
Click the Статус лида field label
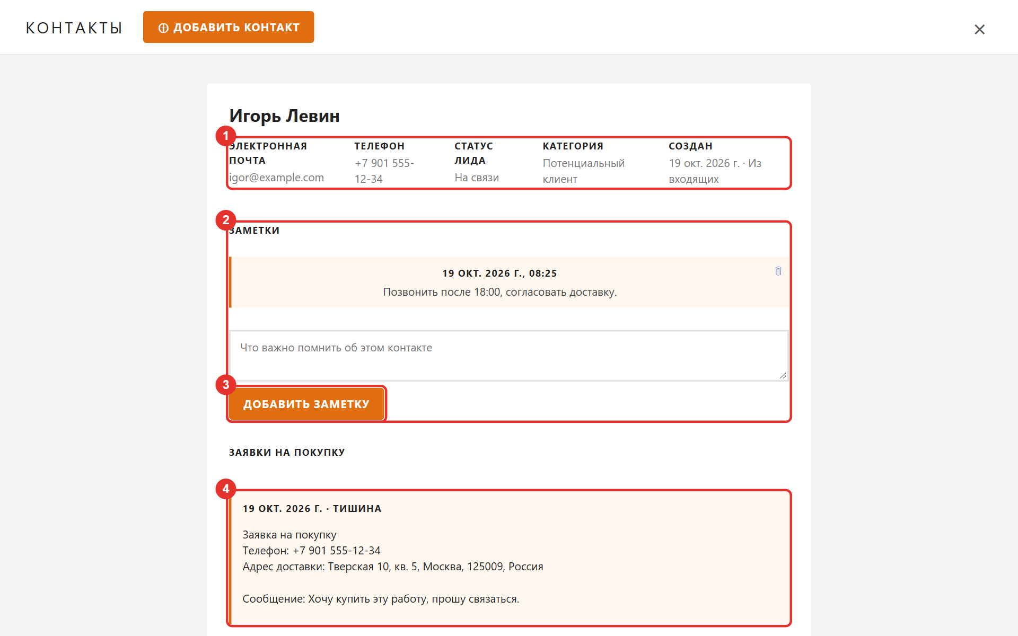click(473, 153)
